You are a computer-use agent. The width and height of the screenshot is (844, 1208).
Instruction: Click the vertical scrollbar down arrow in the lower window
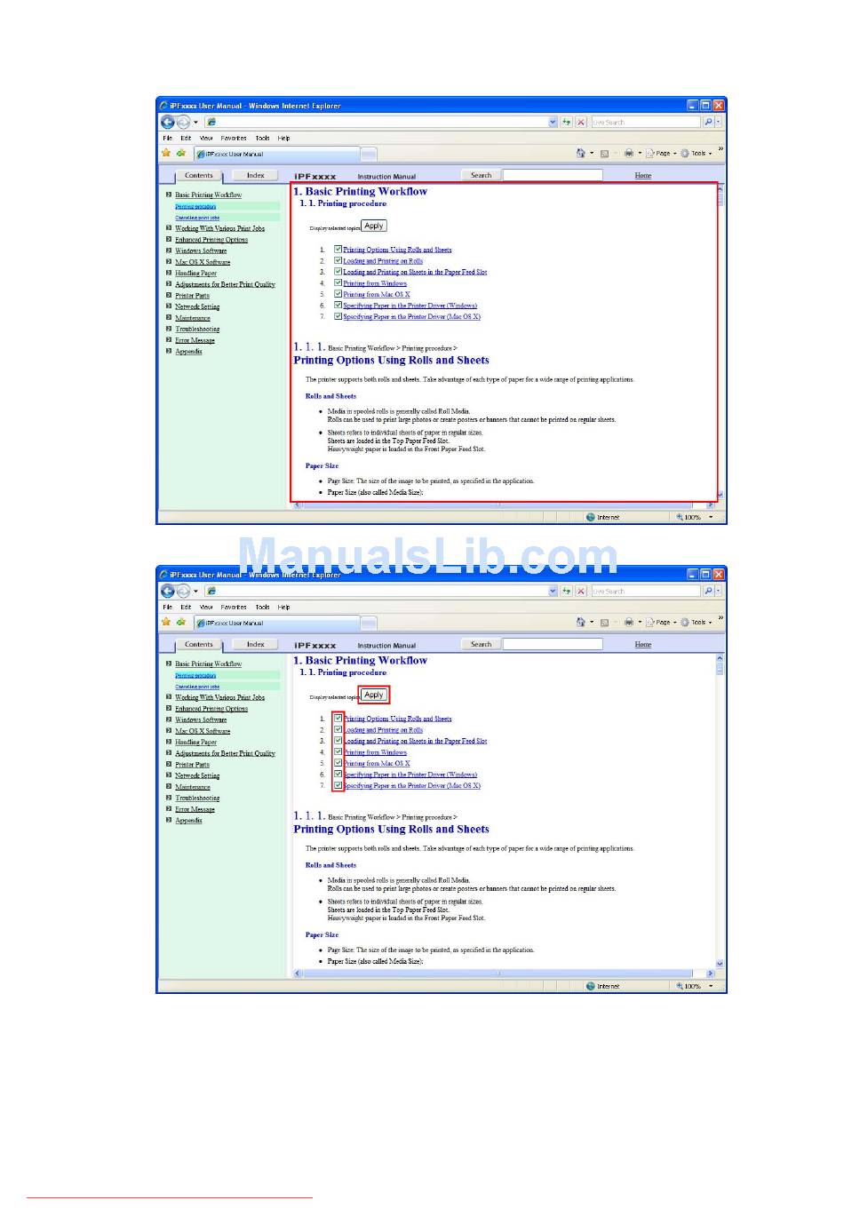click(x=720, y=963)
